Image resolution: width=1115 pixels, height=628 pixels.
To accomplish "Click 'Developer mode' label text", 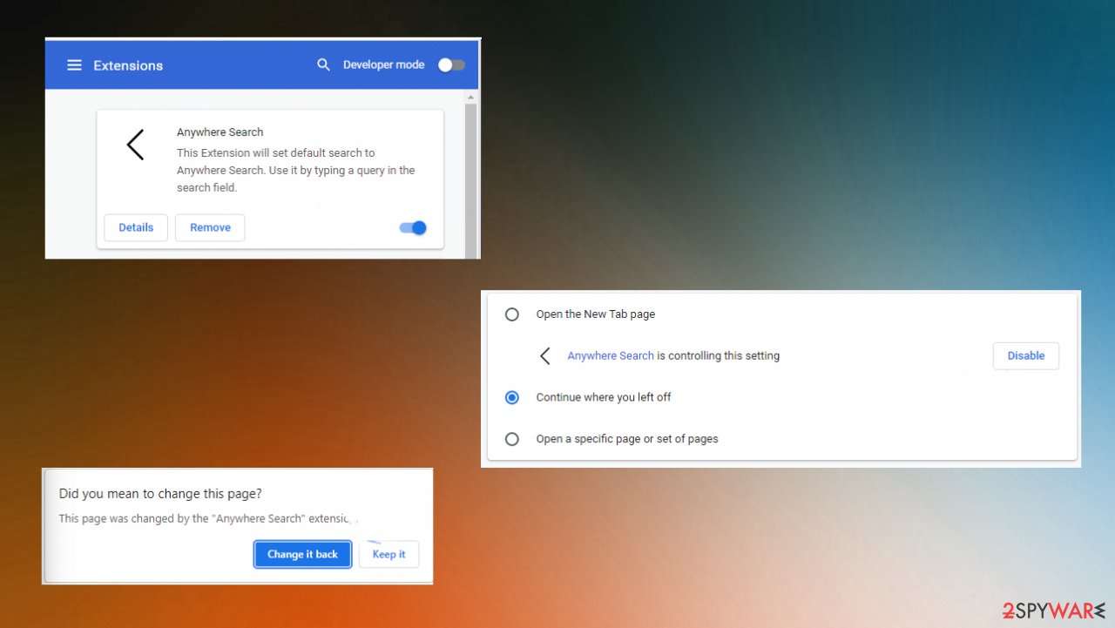I will point(383,65).
